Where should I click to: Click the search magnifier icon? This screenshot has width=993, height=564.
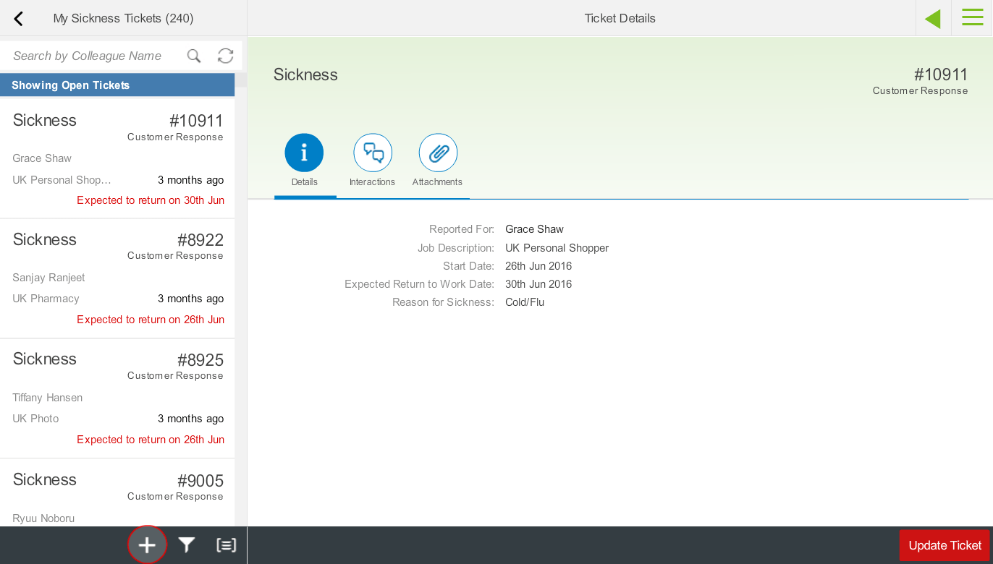point(194,56)
